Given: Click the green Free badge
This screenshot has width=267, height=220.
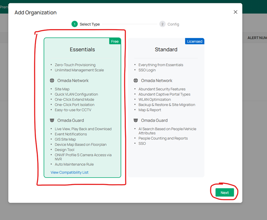Looking at the screenshot, I should [x=115, y=41].
